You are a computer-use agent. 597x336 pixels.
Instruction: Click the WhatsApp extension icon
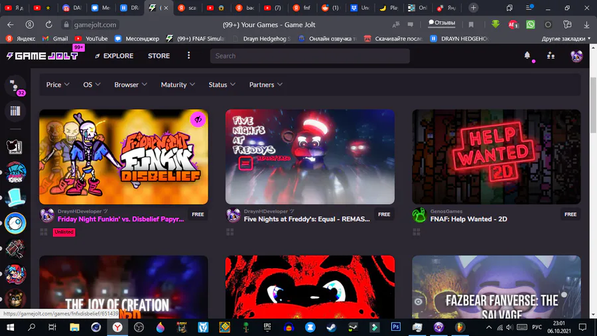tap(531, 25)
